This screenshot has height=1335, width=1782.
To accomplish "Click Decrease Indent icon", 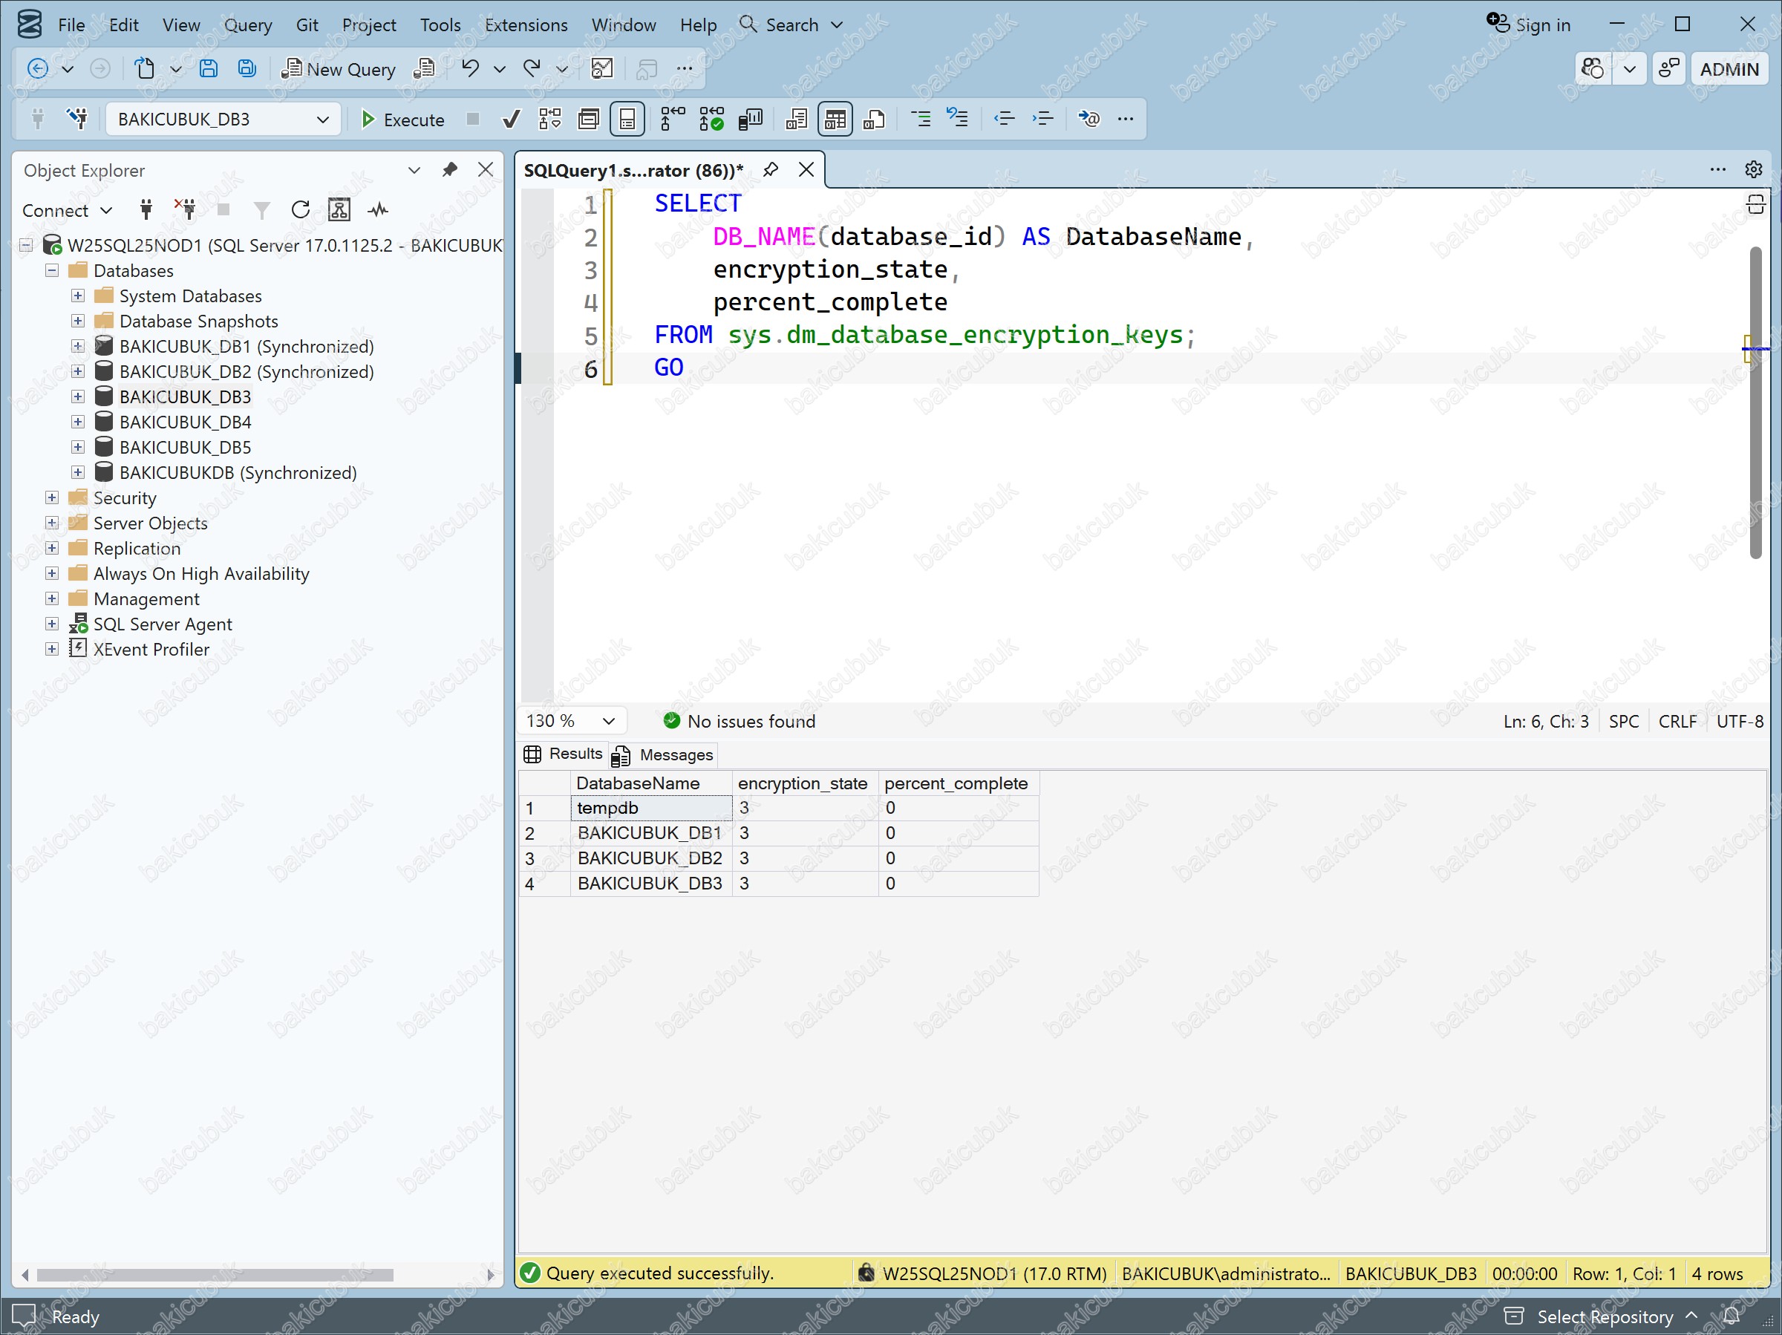I will (x=1003, y=120).
